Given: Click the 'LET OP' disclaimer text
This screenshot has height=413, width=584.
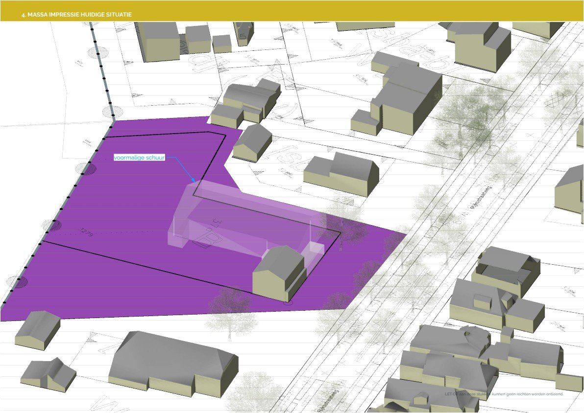Looking at the screenshot, I should (504, 394).
